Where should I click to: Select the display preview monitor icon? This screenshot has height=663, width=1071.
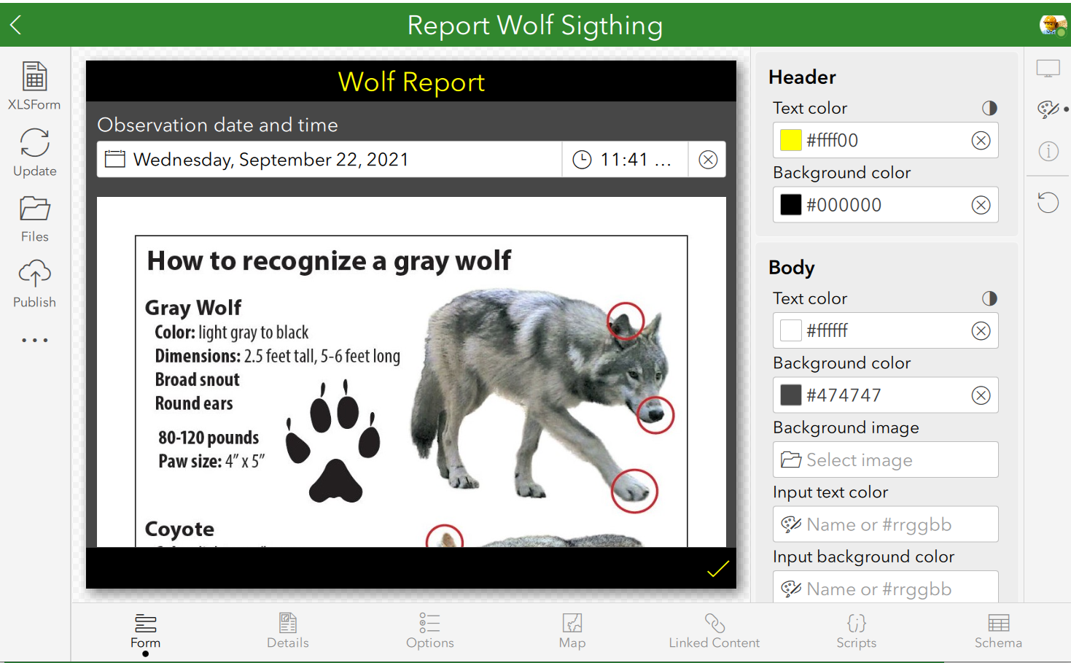point(1048,68)
